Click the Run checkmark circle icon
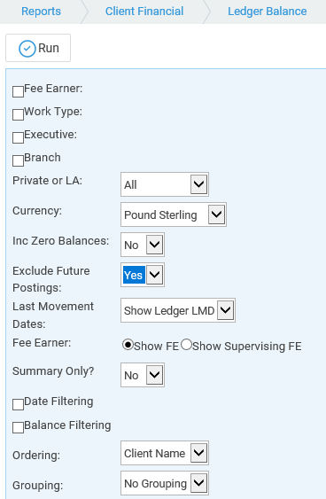The image size is (326, 499). tap(27, 49)
